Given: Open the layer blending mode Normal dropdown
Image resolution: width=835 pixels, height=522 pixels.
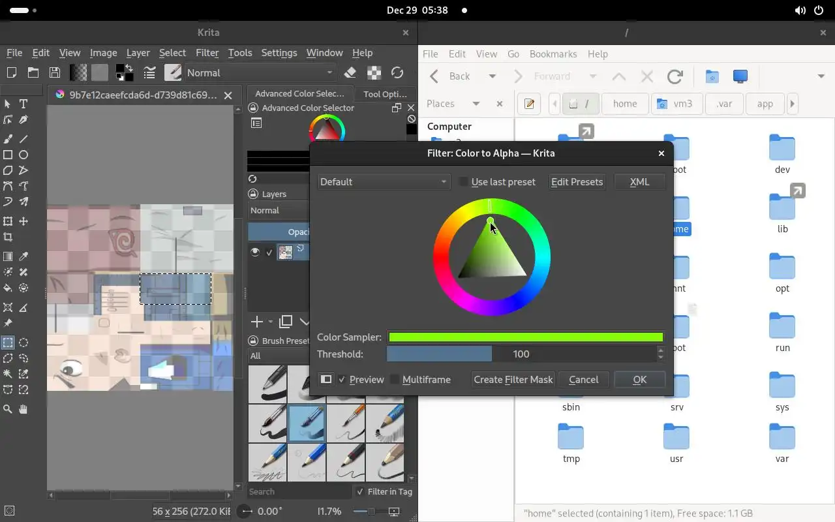Looking at the screenshot, I should click(279, 210).
